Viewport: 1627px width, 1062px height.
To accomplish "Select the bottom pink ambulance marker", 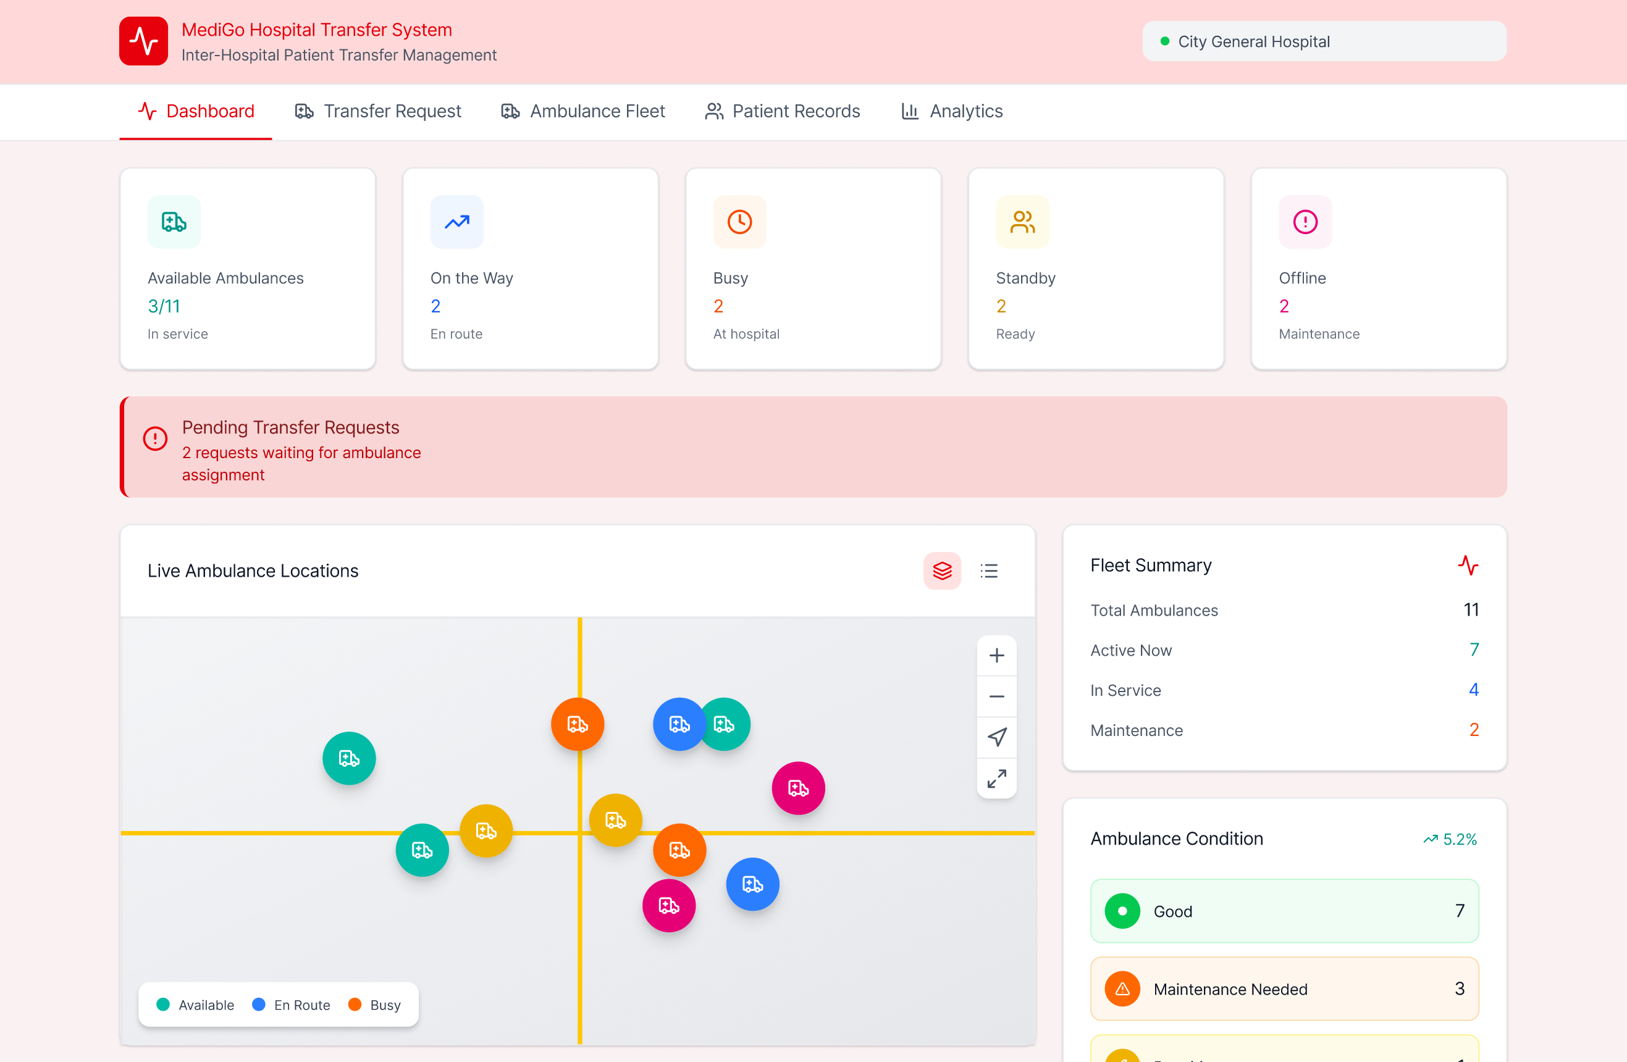I will (x=668, y=906).
